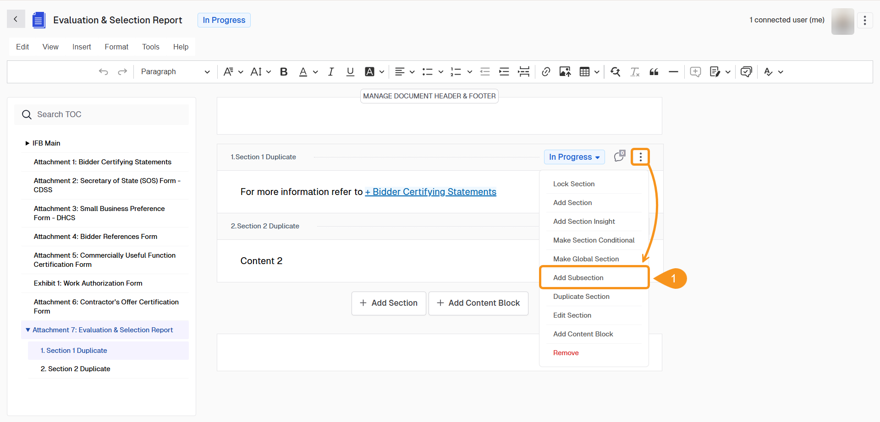The width and height of the screenshot is (880, 422).
Task: Open find and replace tool
Action: [x=616, y=71]
